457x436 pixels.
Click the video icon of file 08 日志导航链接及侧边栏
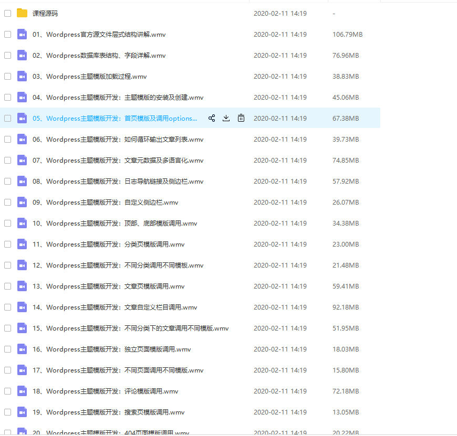(x=22, y=181)
